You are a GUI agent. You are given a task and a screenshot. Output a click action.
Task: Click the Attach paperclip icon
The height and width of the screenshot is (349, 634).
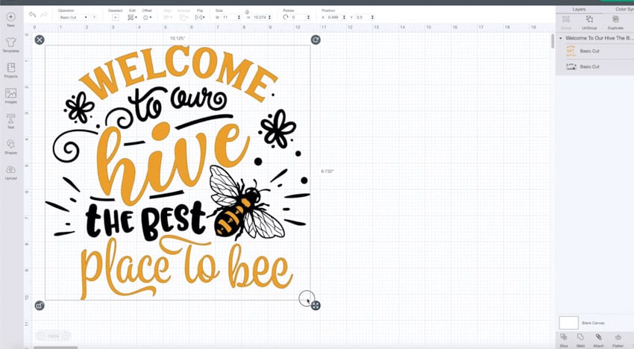598,338
